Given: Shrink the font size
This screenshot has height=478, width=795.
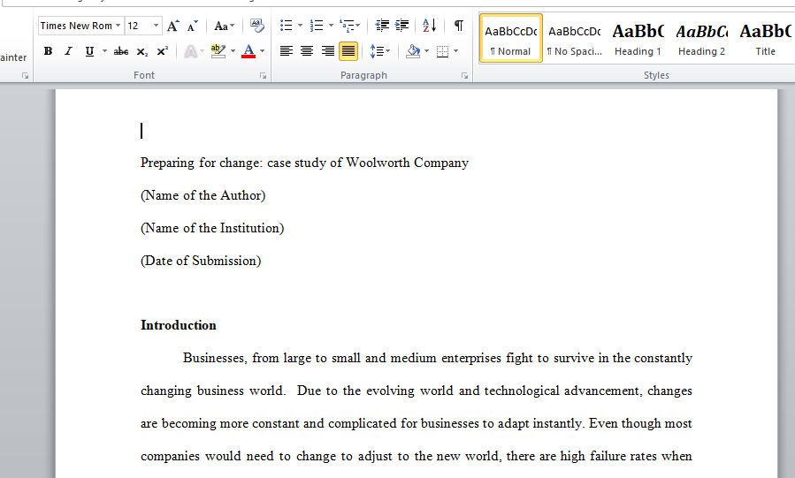Looking at the screenshot, I should 192,26.
